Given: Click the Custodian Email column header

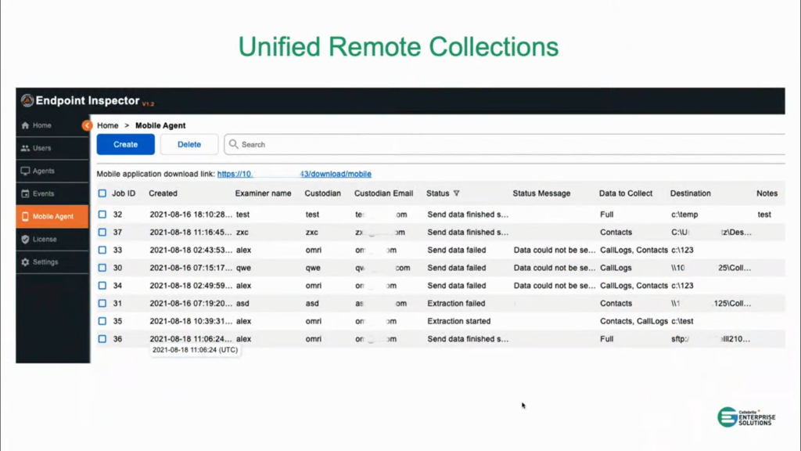Looking at the screenshot, I should tap(383, 193).
